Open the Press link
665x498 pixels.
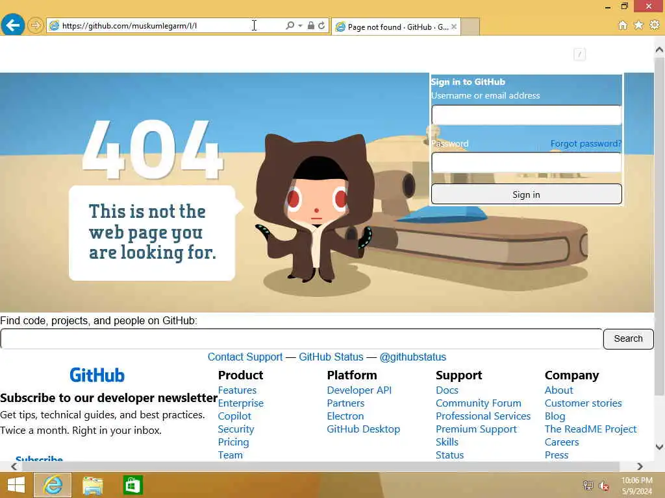[x=557, y=455]
